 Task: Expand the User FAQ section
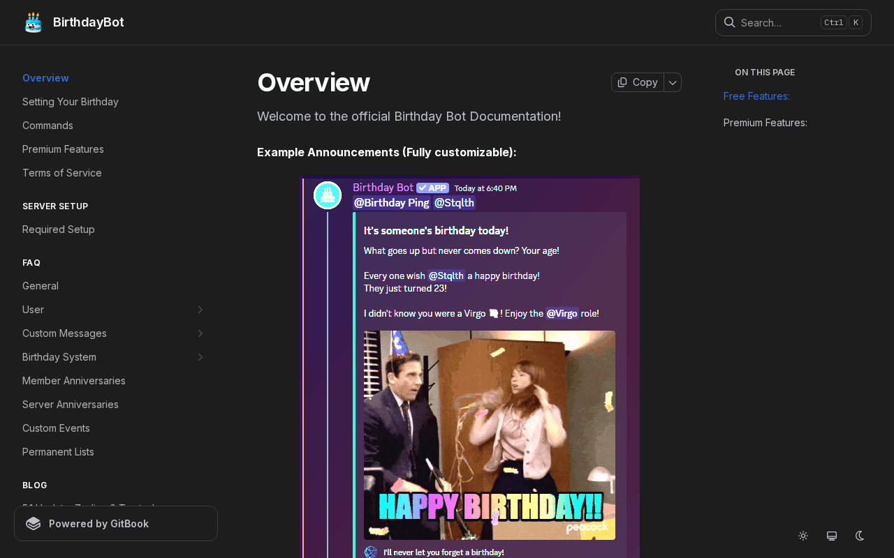pyautogui.click(x=200, y=310)
